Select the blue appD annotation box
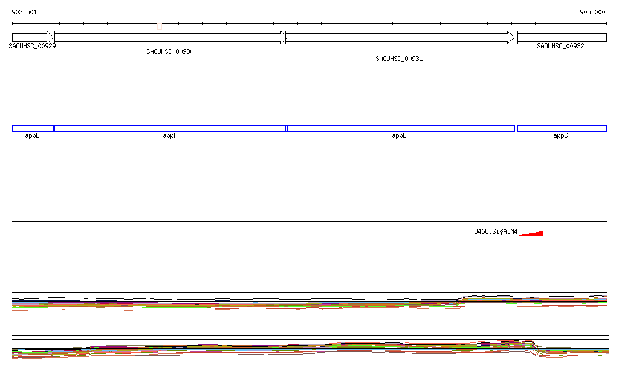This screenshot has width=619, height=369. coord(33,128)
